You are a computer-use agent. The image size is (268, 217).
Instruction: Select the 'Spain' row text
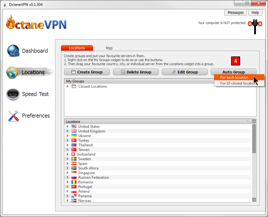[83, 164]
